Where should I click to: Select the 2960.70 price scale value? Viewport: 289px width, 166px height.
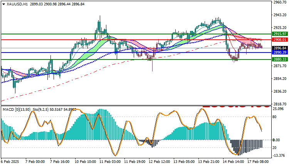point(280,2)
